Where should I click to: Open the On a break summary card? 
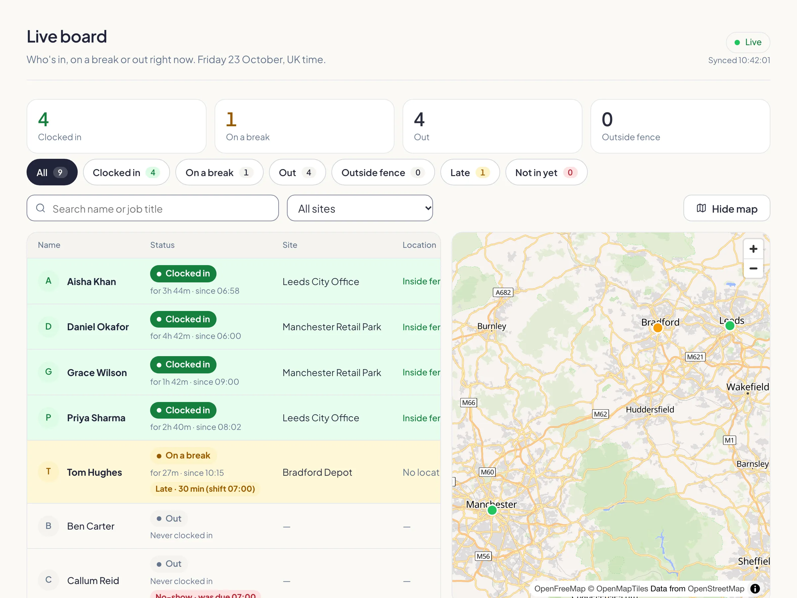coord(305,126)
